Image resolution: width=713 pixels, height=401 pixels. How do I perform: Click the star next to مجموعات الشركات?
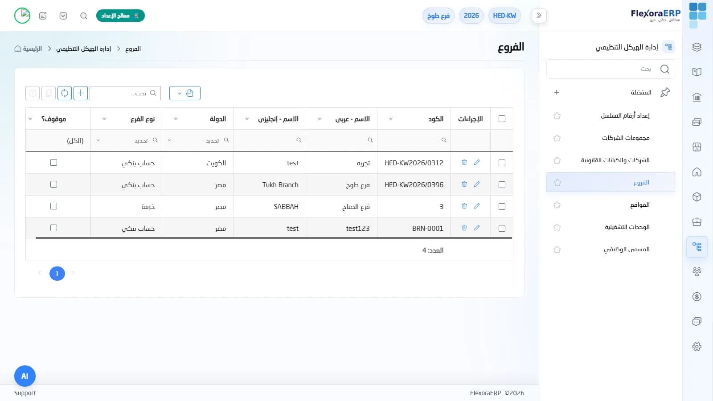tap(557, 138)
